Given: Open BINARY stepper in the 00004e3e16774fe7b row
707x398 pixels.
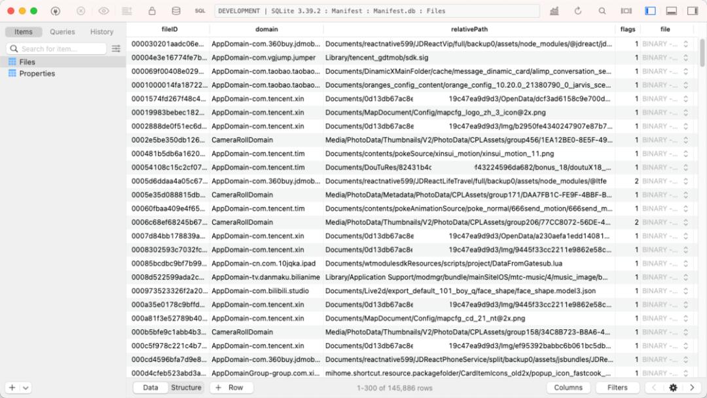Looking at the screenshot, I should (x=685, y=58).
